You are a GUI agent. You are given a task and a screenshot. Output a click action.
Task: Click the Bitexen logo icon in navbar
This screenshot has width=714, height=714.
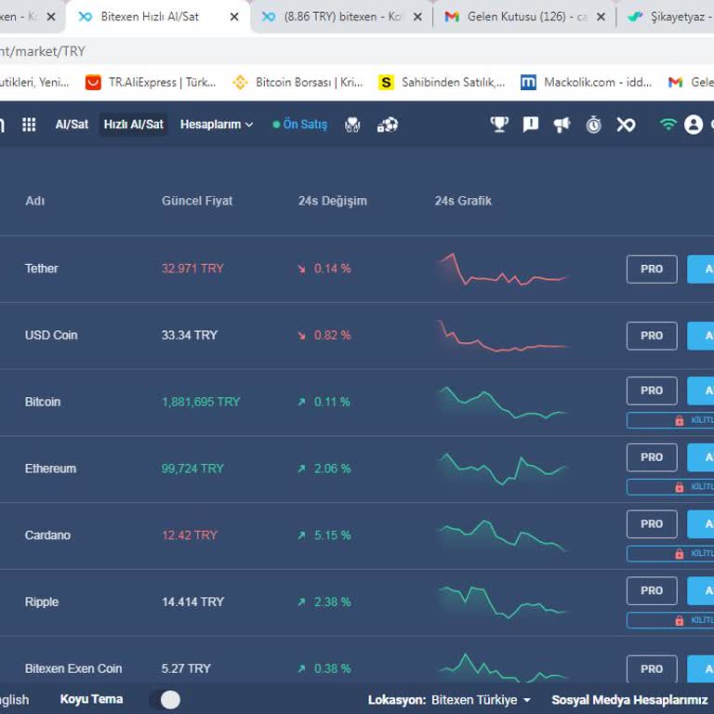click(626, 125)
